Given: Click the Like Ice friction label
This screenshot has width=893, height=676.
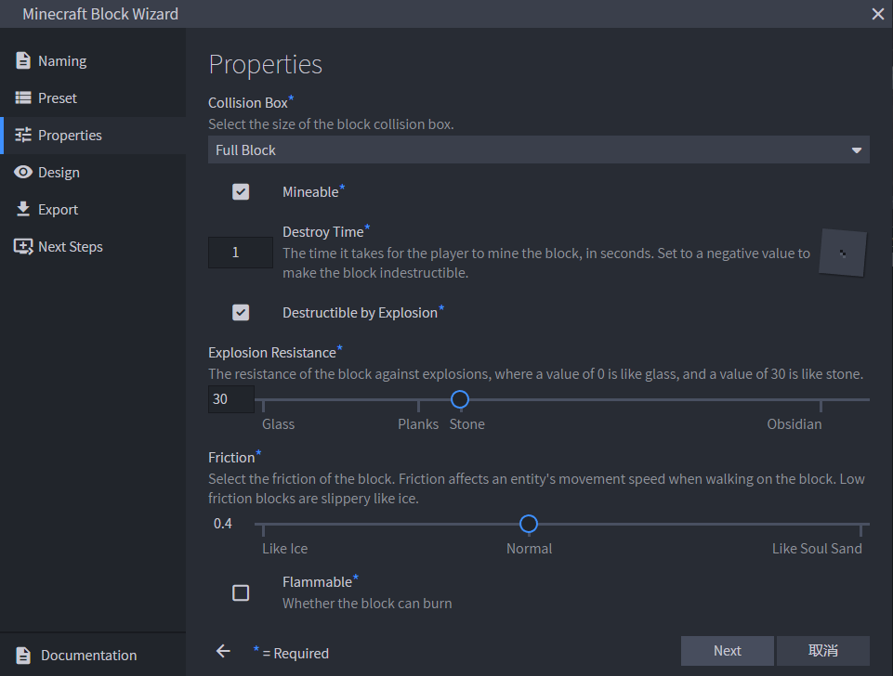Looking at the screenshot, I should coord(284,549).
